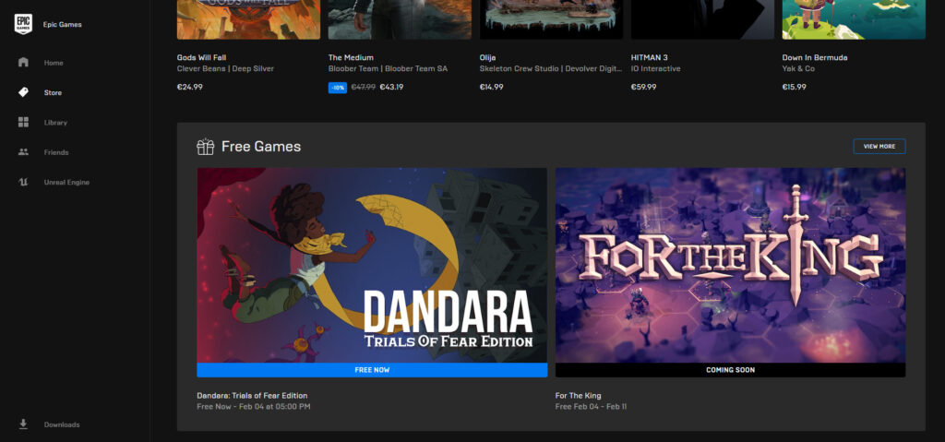
Task: Click the Olija game title
Action: coord(488,58)
